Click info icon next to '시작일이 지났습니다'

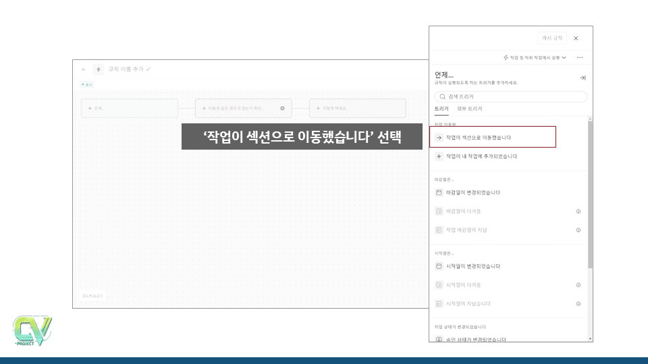click(x=578, y=303)
